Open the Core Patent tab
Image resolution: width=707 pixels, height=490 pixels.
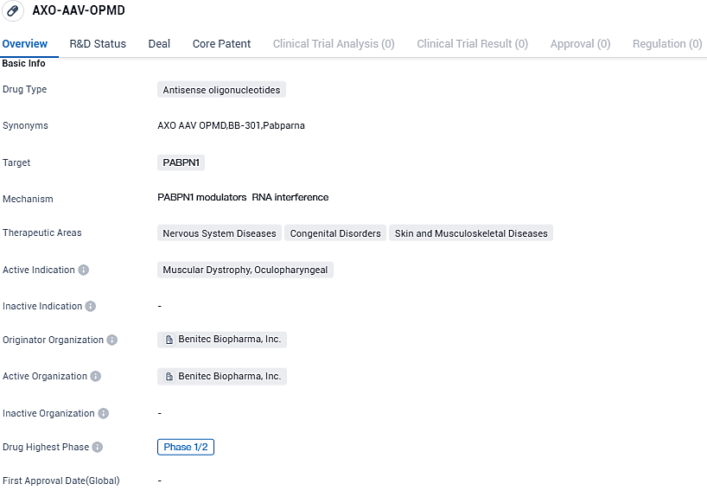[x=221, y=43]
